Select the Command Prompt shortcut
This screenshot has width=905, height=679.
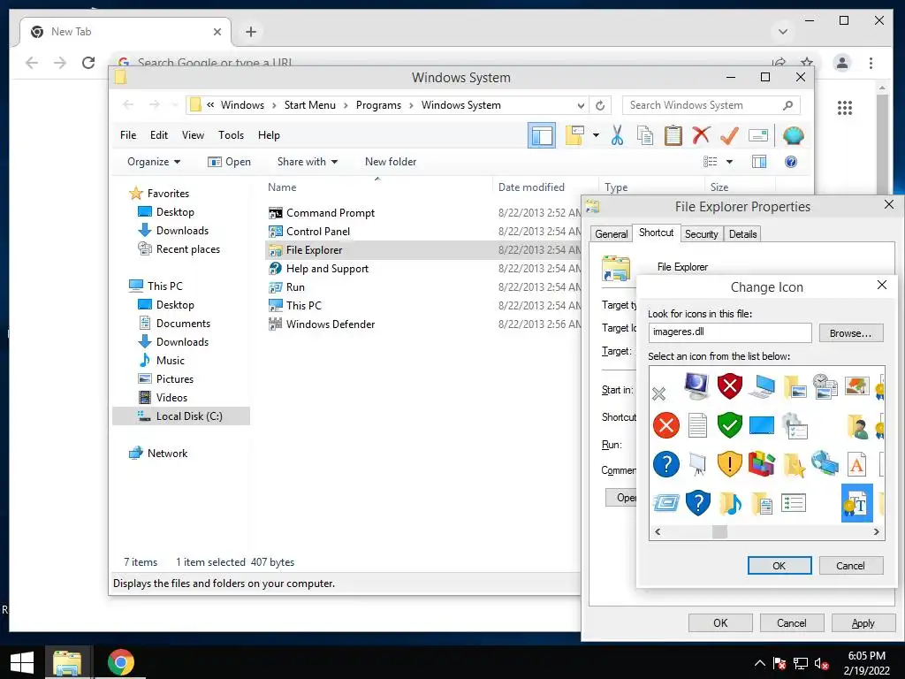point(321,212)
